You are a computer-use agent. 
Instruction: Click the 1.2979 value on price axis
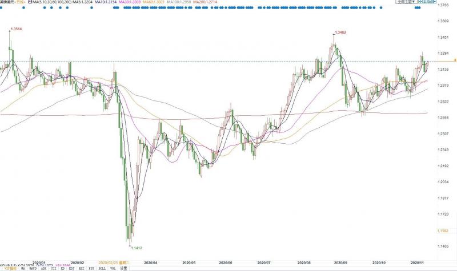443,86
